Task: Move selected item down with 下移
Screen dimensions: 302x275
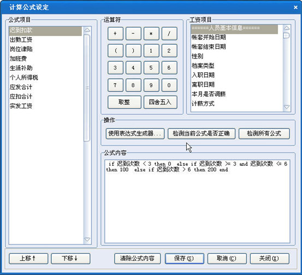Action: [70, 259]
